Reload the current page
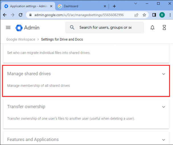 click(x=20, y=15)
